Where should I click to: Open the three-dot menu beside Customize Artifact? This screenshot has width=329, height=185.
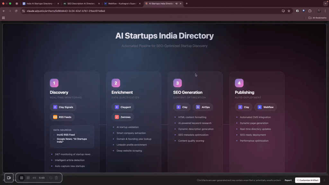324,180
